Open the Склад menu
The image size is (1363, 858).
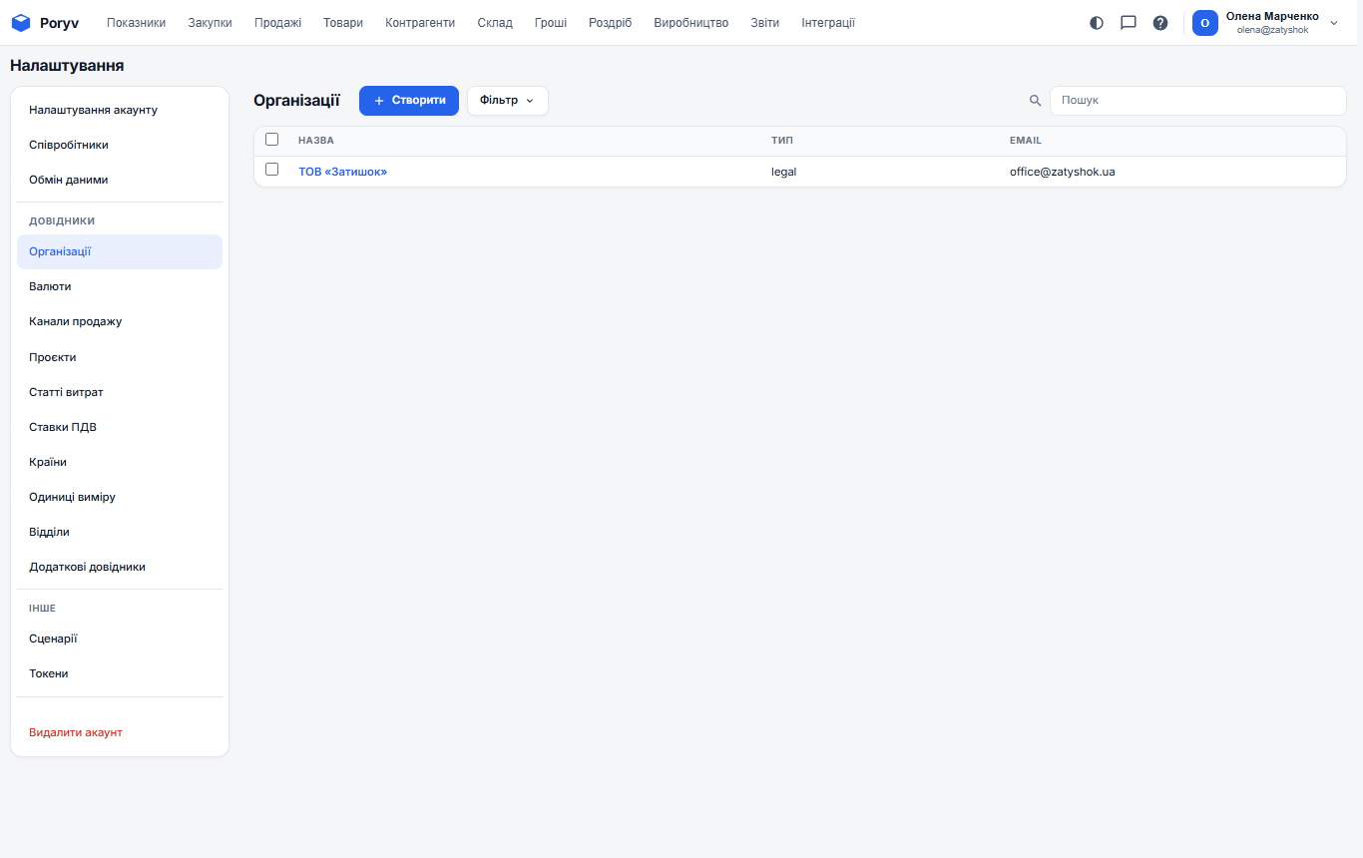pos(495,23)
